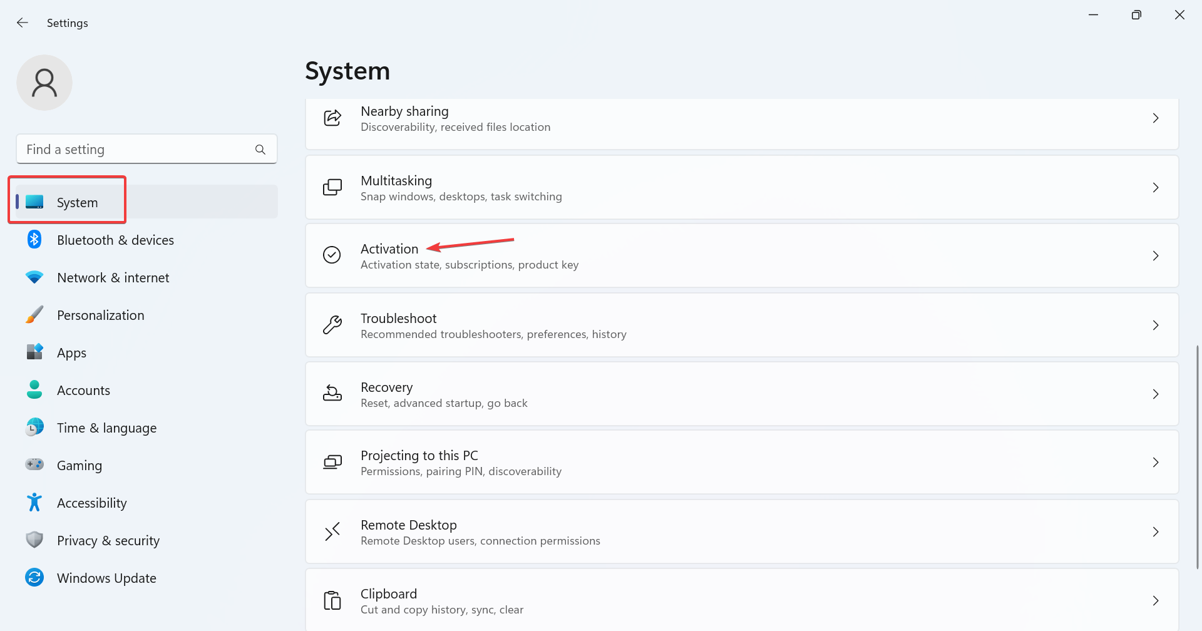This screenshot has width=1202, height=631.
Task: Select Network & internet in sidebar
Action: (x=113, y=278)
